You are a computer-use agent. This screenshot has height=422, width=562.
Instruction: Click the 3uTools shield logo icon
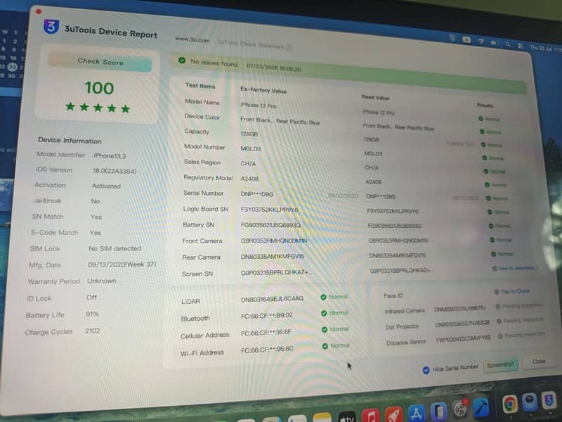click(51, 26)
